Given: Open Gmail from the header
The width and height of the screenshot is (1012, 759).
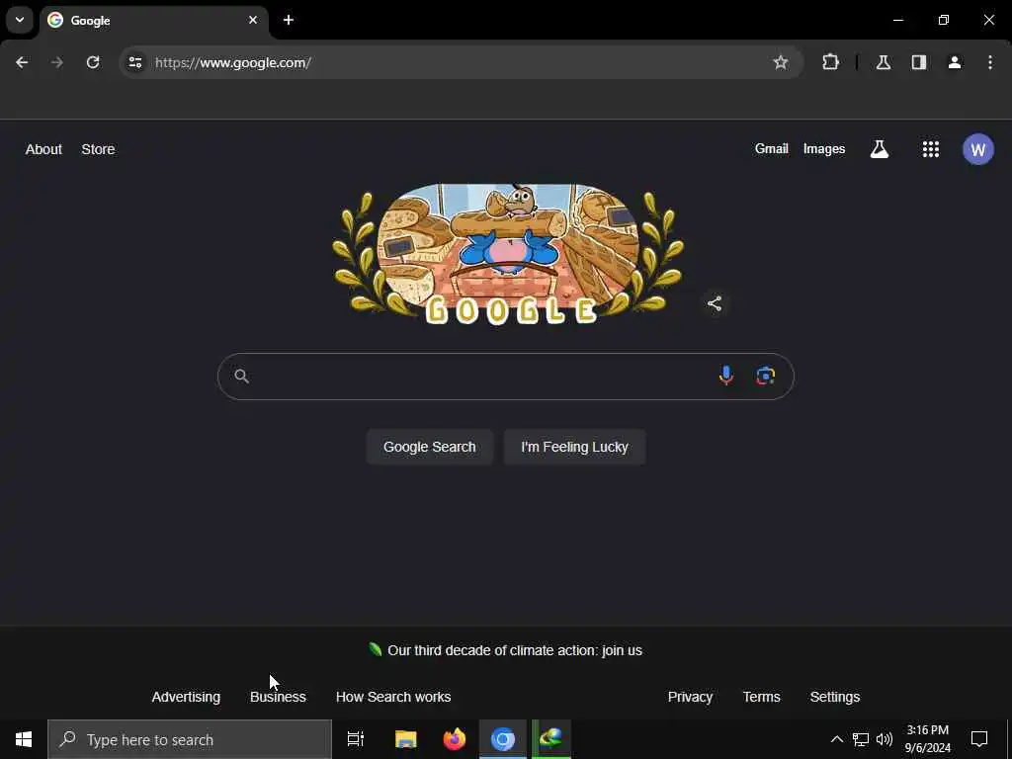Looking at the screenshot, I should 772,148.
